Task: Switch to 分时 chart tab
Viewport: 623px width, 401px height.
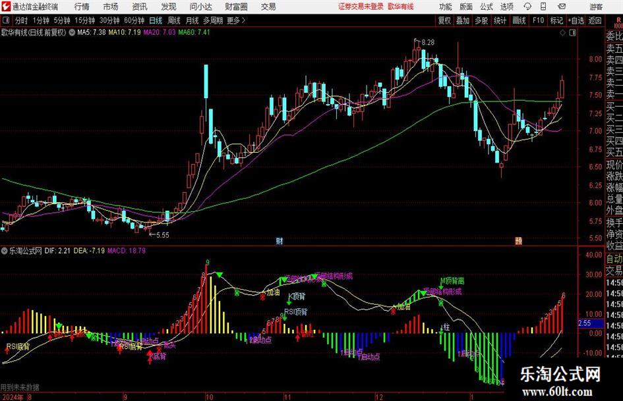Action: (22, 20)
